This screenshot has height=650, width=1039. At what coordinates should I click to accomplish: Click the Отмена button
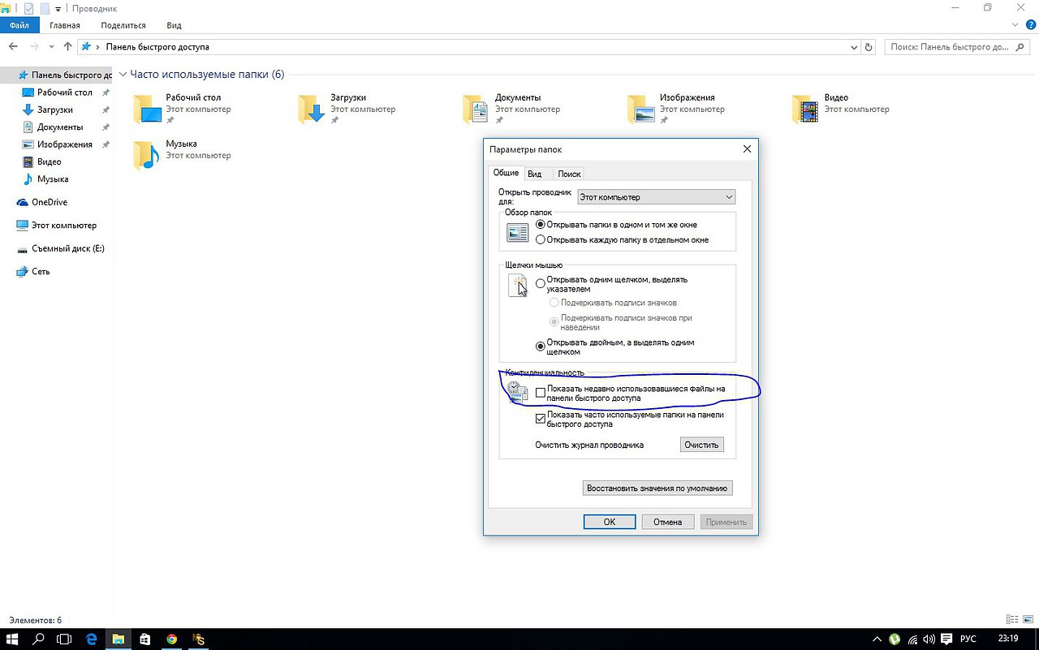tap(667, 522)
